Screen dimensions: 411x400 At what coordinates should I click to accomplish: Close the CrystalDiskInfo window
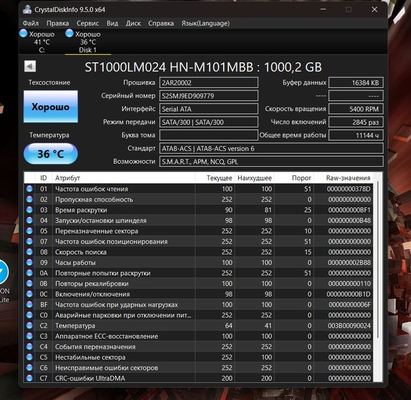374,9
